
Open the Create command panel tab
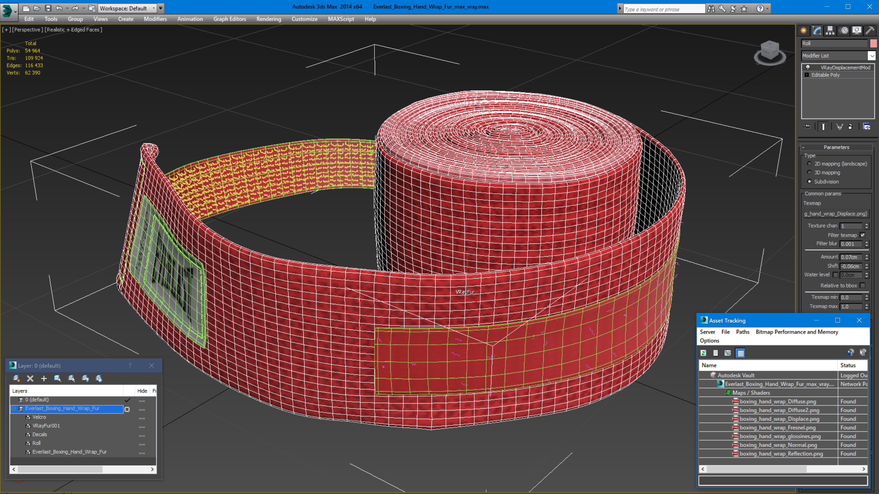pyautogui.click(x=804, y=31)
